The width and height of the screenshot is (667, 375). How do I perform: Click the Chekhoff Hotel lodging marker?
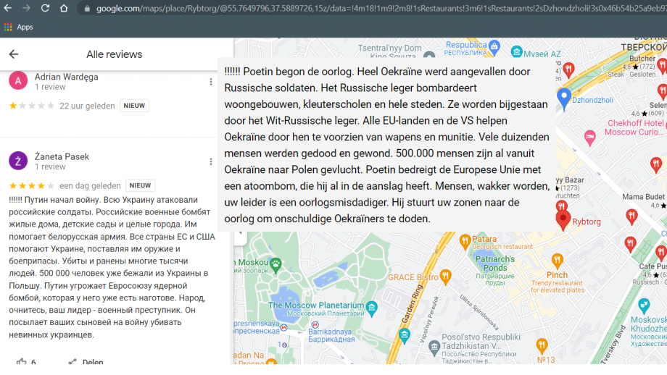[589, 138]
